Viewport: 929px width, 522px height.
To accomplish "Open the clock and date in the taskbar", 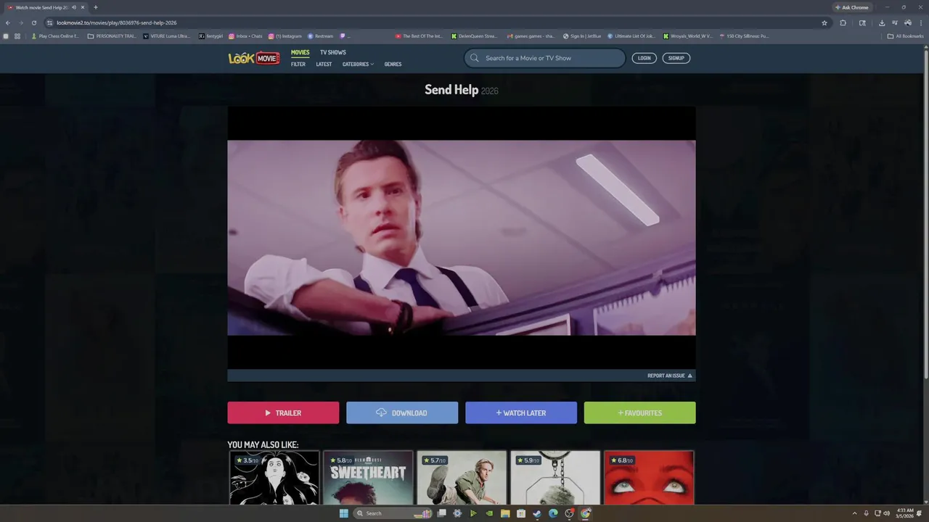I will (905, 513).
